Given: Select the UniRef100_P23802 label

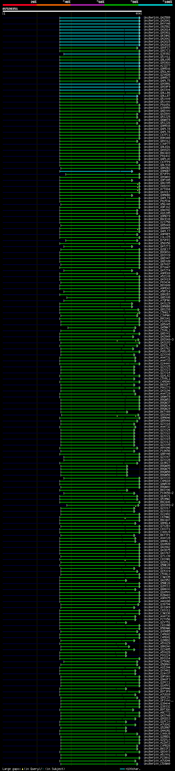Looking at the screenshot, I should tap(157, 758).
